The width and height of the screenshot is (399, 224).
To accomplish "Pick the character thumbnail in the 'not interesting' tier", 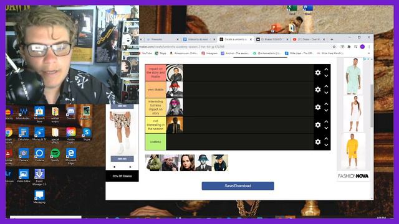I will [x=175, y=124].
